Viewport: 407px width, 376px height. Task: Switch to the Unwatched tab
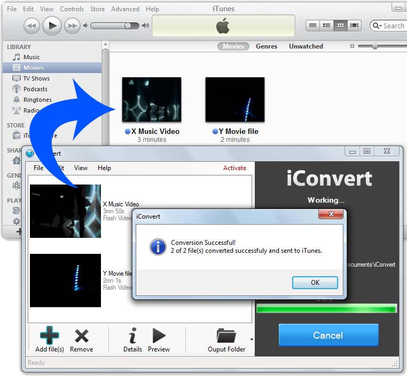click(x=306, y=46)
